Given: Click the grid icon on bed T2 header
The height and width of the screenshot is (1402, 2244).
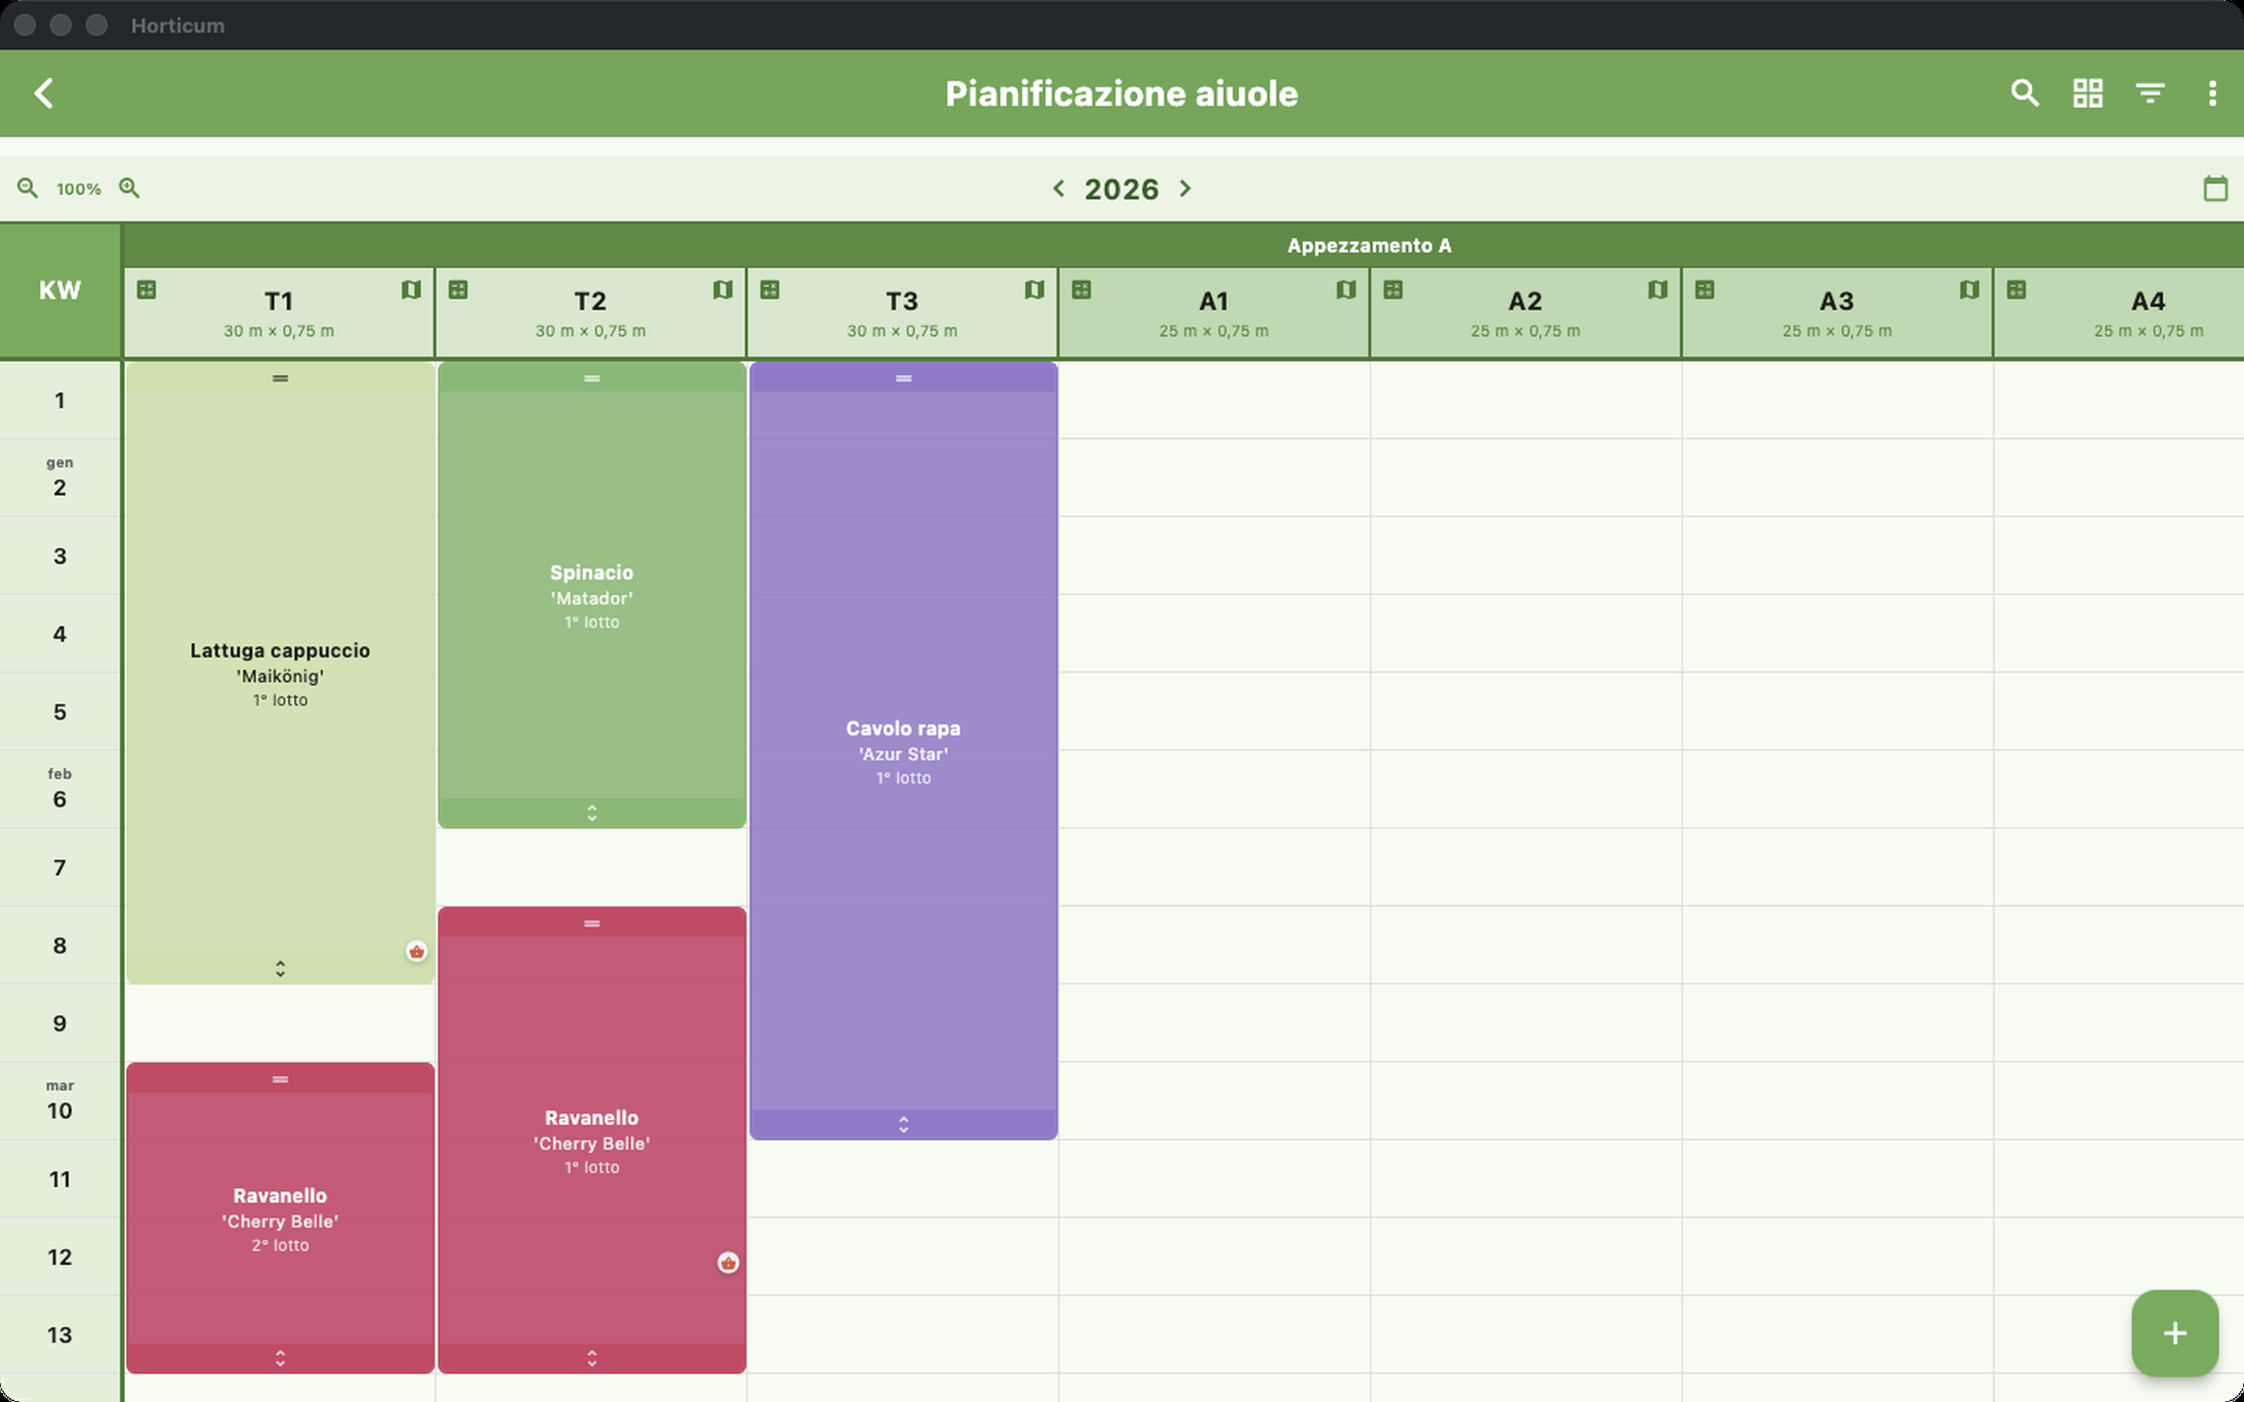Looking at the screenshot, I should pyautogui.click(x=458, y=291).
